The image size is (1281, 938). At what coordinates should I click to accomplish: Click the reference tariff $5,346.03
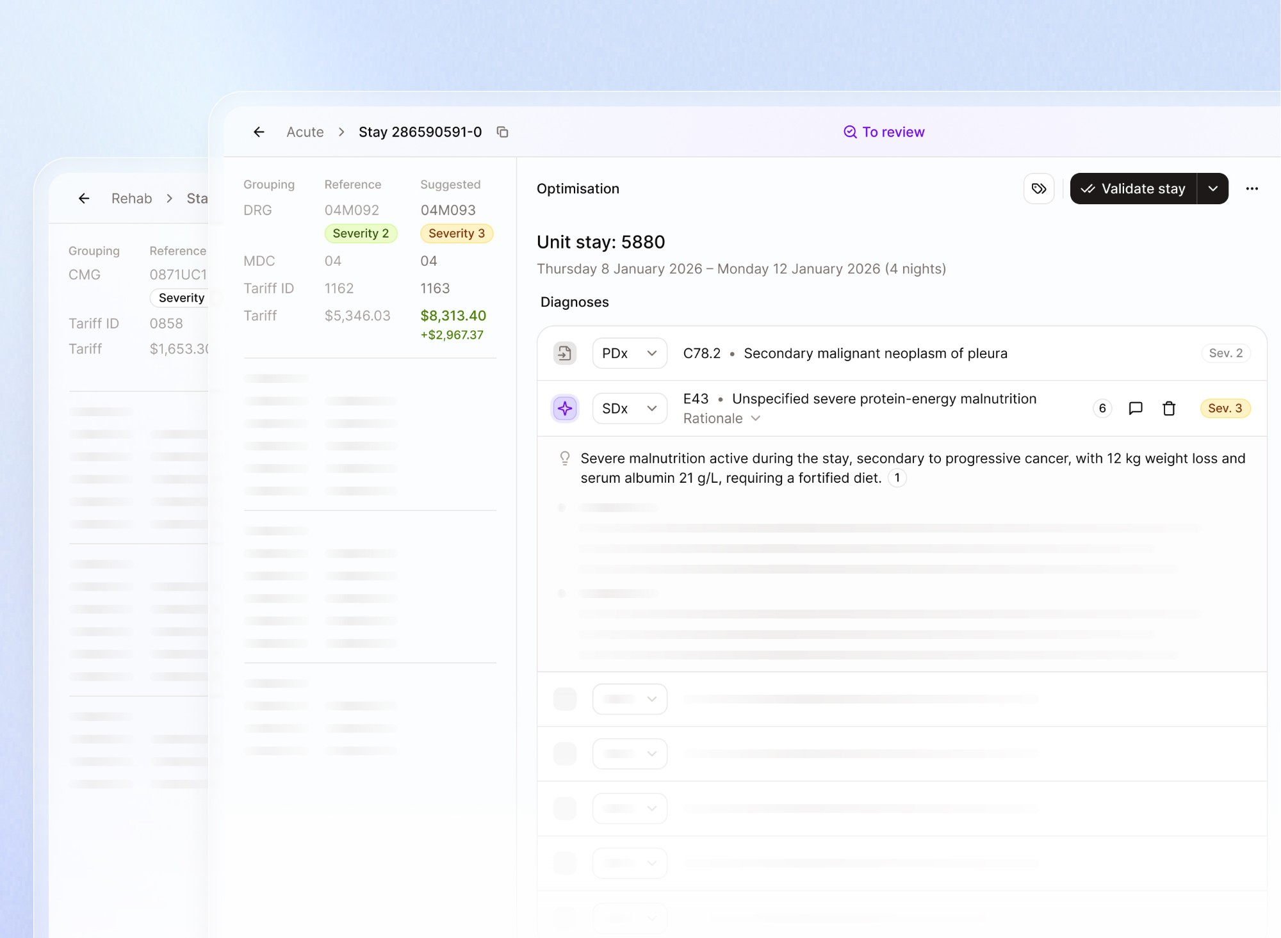[x=357, y=316]
